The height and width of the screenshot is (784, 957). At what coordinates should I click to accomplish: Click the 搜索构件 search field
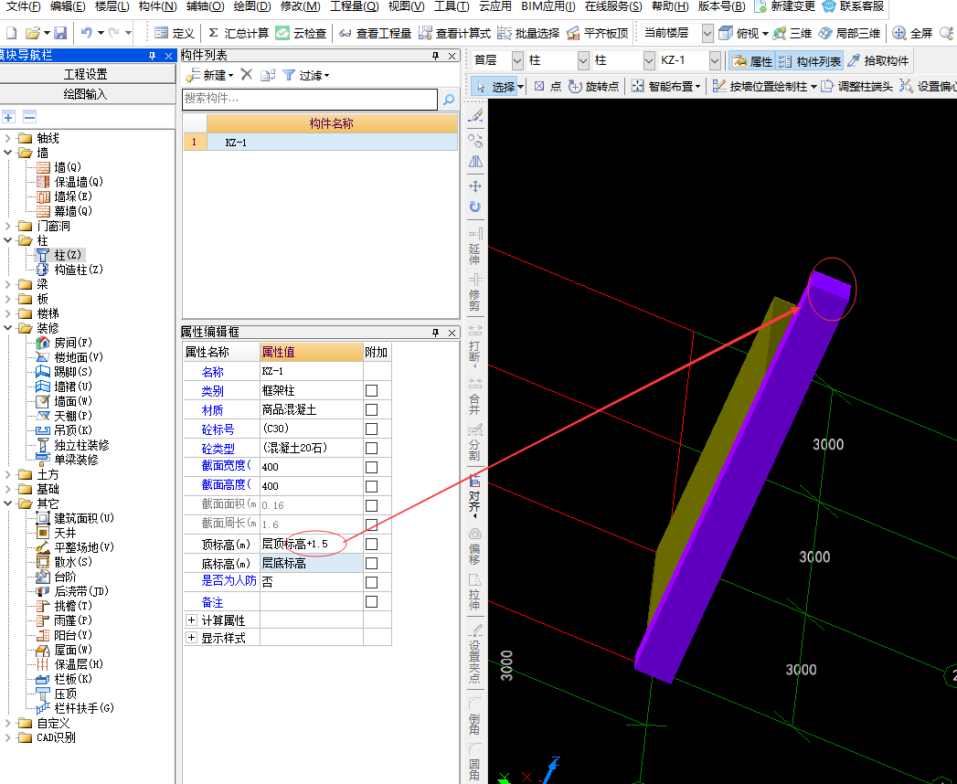(310, 99)
